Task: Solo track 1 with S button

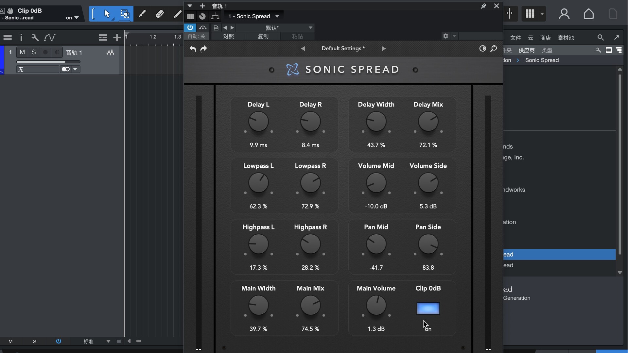Action: click(x=33, y=52)
